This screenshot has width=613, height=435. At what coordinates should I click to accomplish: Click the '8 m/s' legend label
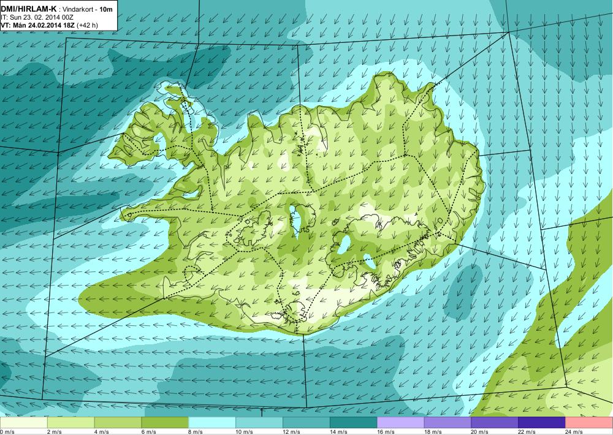(196, 432)
